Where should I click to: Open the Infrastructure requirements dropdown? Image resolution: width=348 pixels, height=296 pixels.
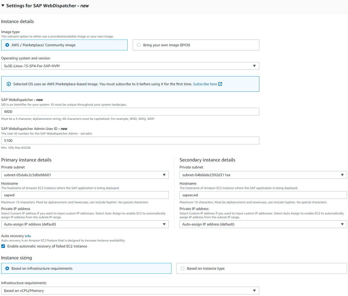point(130,291)
